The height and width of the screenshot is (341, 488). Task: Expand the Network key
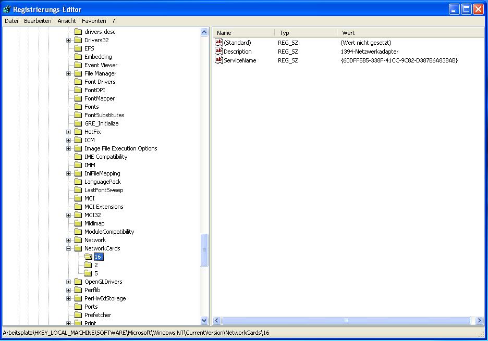pyautogui.click(x=68, y=240)
